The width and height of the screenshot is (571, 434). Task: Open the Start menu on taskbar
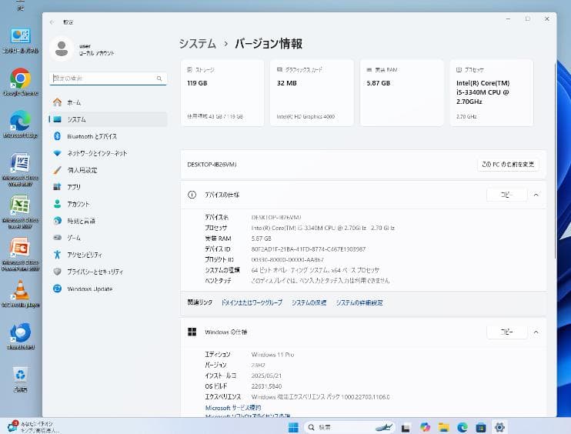tap(293, 427)
